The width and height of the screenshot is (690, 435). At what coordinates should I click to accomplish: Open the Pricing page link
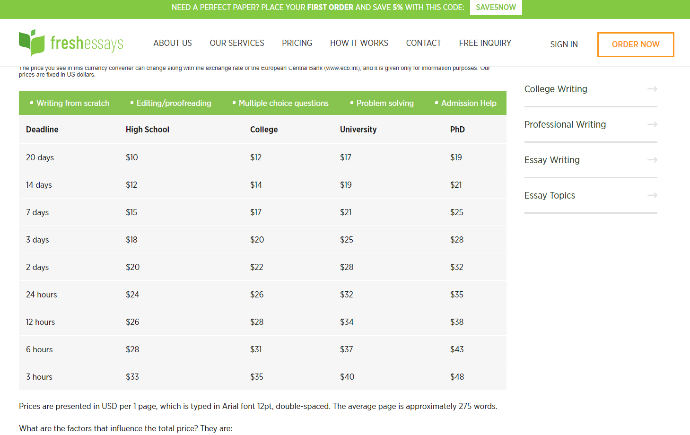[297, 43]
